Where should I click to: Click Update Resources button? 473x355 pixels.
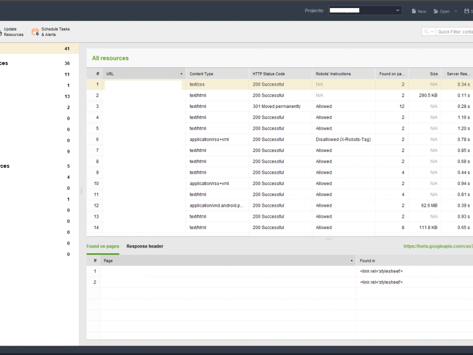12,32
